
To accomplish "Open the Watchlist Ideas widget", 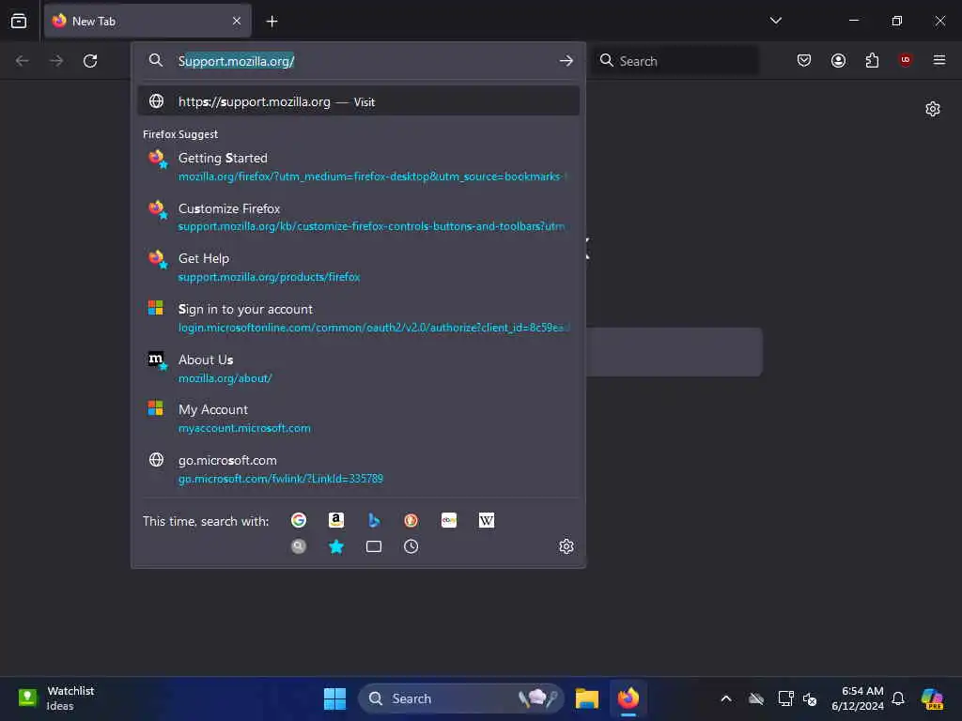I will coord(56,698).
